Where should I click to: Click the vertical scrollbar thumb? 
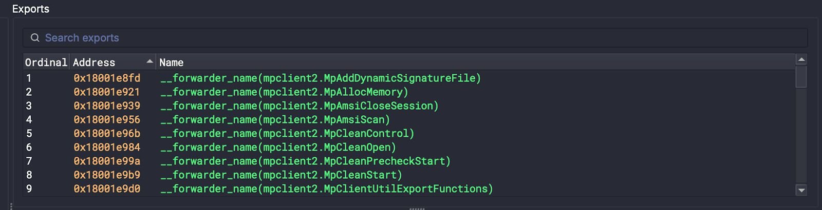[x=801, y=77]
